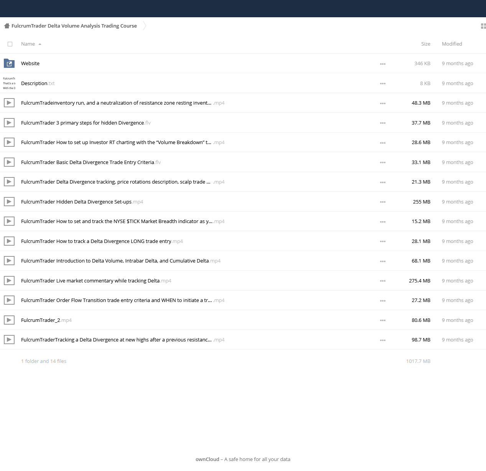Image resolution: width=486 pixels, height=471 pixels.
Task: Play the 'NYSE $TICK Market Breadth' video icon
Action: [x=9, y=221]
